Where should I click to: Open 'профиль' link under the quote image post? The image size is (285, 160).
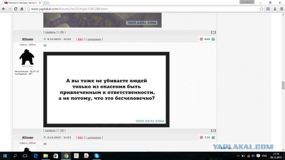click(50, 130)
